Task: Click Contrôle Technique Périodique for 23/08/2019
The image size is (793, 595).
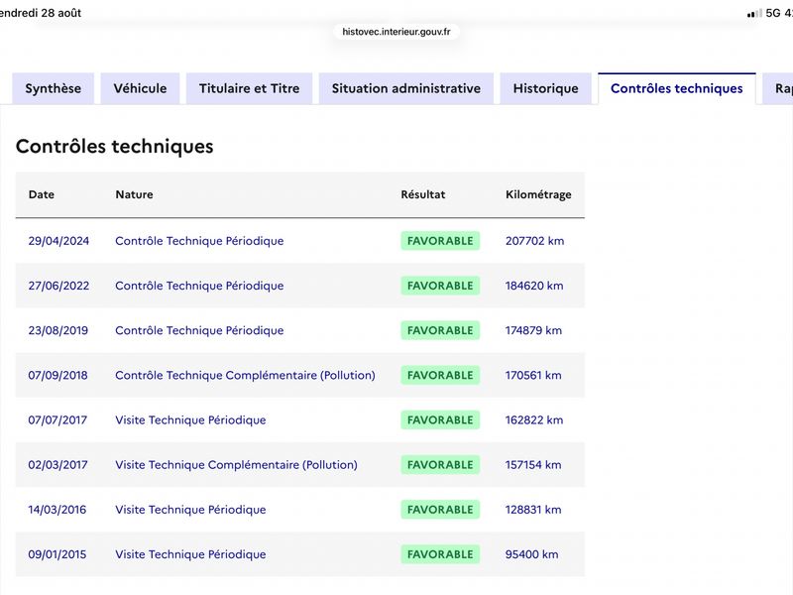Action: (199, 330)
